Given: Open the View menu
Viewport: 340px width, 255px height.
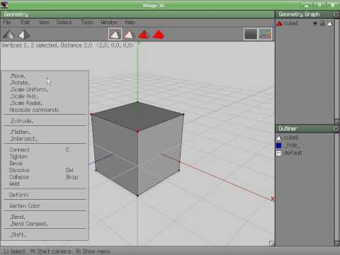Looking at the screenshot, I should pos(44,22).
